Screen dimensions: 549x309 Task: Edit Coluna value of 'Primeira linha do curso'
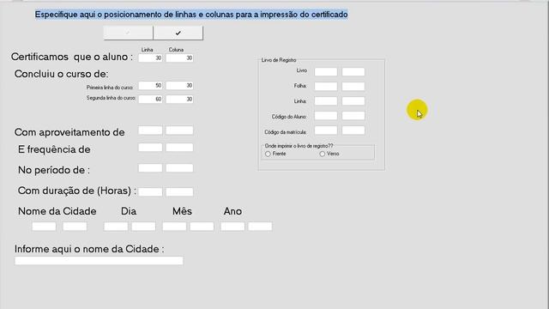[x=179, y=86]
